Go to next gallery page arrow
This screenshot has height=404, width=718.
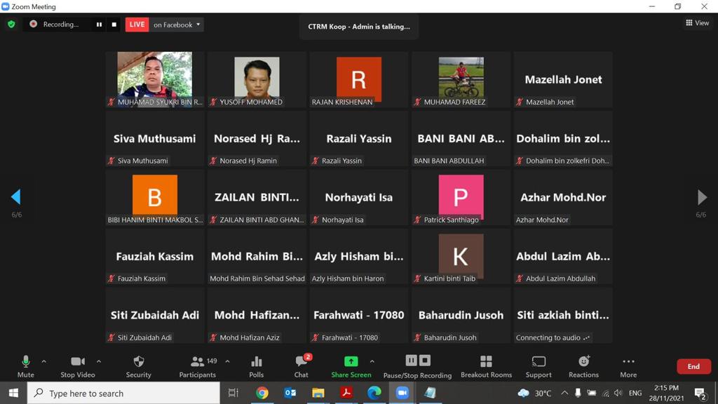pos(702,197)
